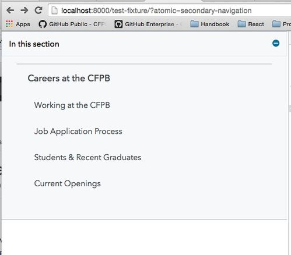Screen dimensions: 291x255
Task: Click the GitHub Enterprise bookmark icon
Action: pos(118,24)
